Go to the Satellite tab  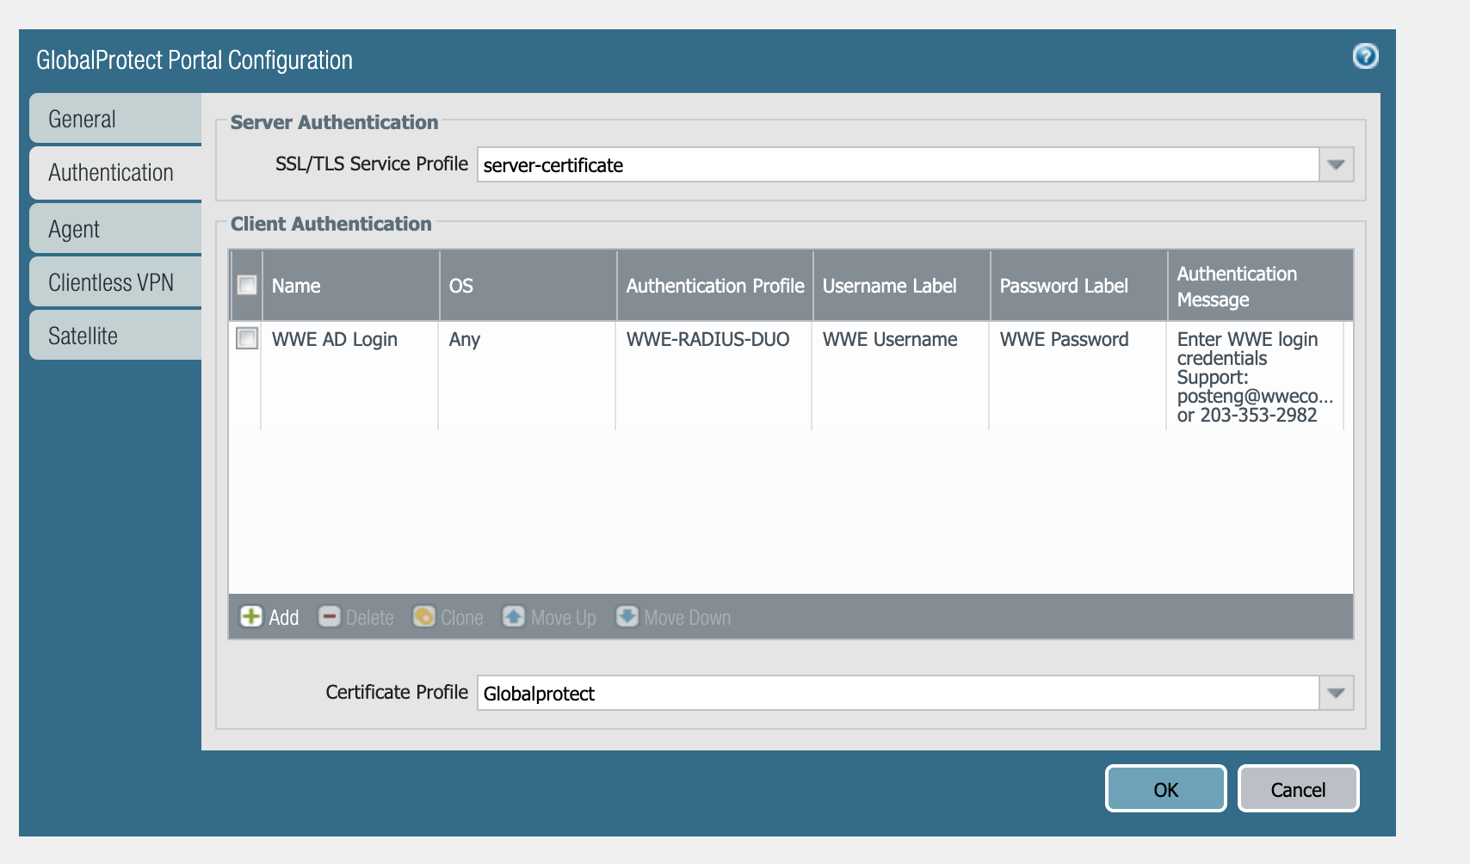(115, 336)
